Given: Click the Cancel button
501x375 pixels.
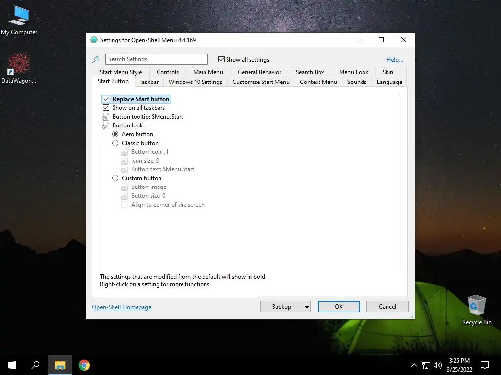Looking at the screenshot, I should pyautogui.click(x=387, y=307).
